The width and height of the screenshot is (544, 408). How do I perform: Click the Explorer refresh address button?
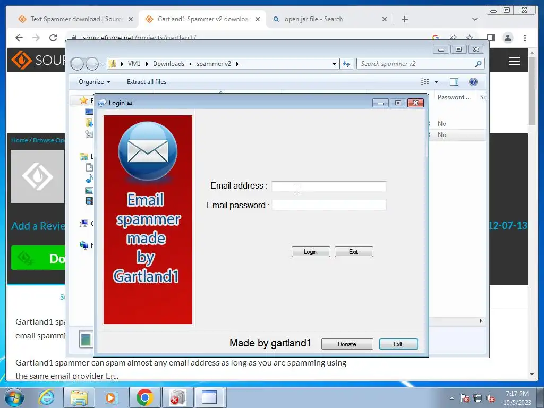pos(346,64)
